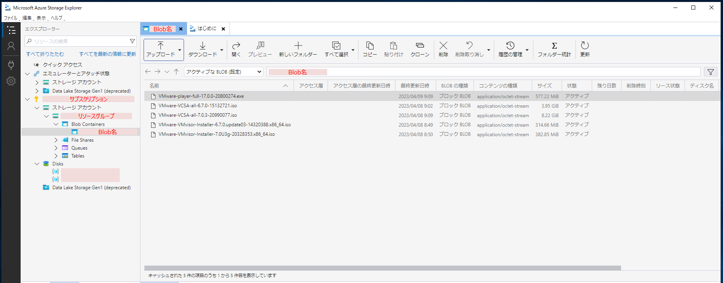Expand the Queues node

tap(56, 148)
